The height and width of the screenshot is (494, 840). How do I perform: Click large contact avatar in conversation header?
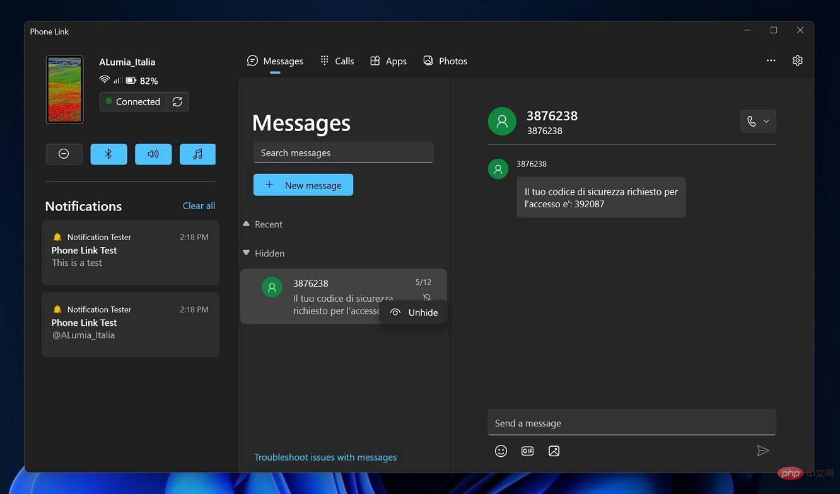[x=502, y=122]
